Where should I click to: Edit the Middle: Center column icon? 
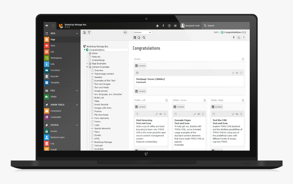tap(205, 100)
